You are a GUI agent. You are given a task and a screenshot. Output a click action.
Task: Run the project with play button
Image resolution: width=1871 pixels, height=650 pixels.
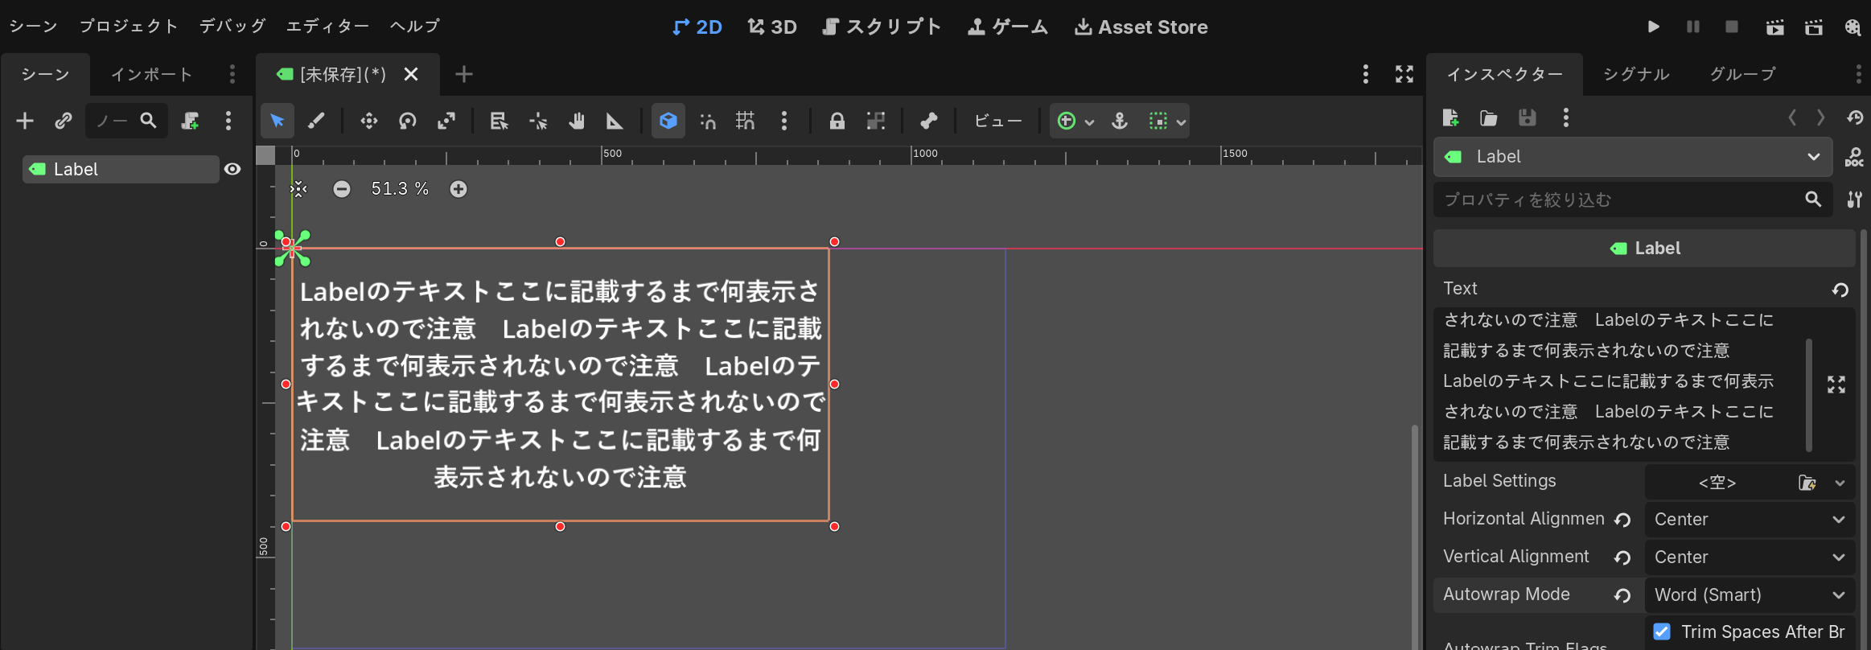[1653, 27]
